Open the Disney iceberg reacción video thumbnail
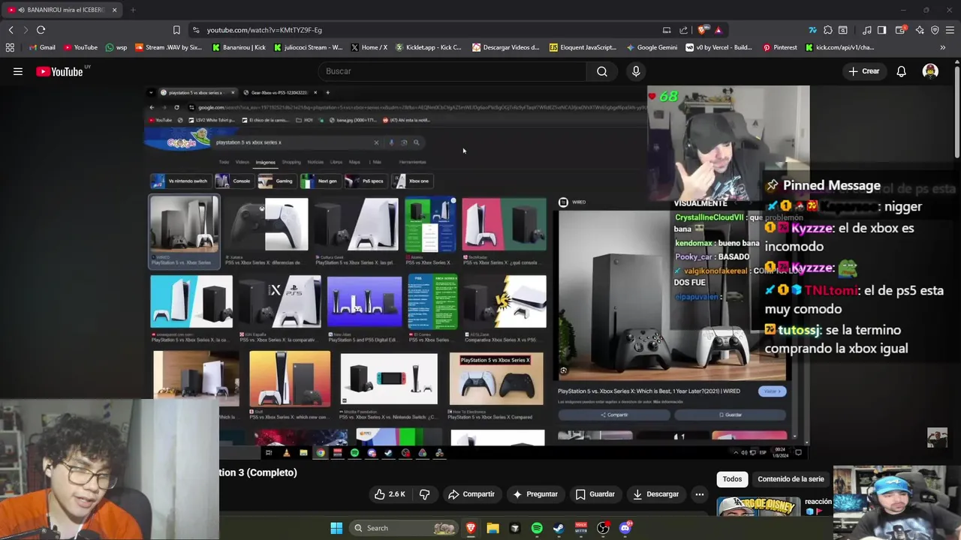This screenshot has height=540, width=961. pyautogui.click(x=758, y=507)
